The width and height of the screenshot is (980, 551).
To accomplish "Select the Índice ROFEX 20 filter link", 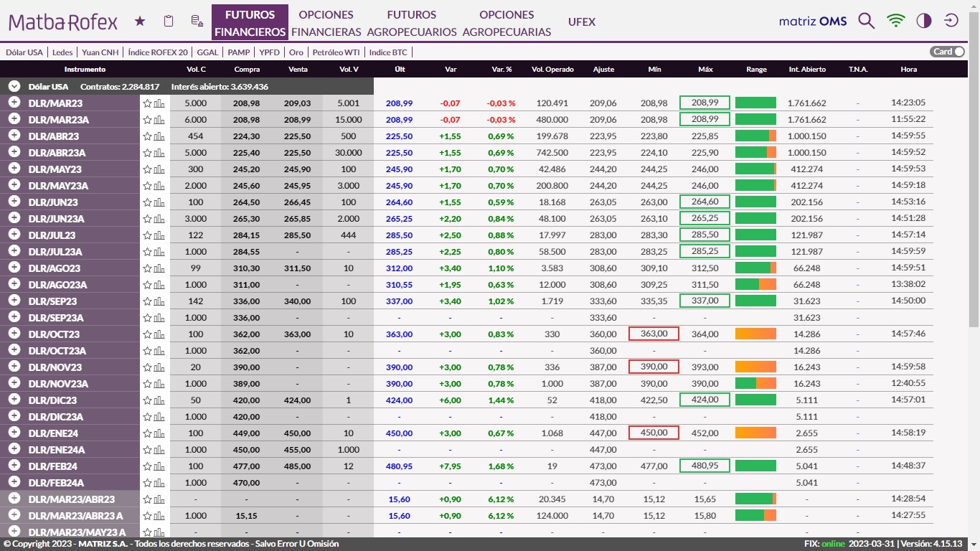I will [157, 52].
